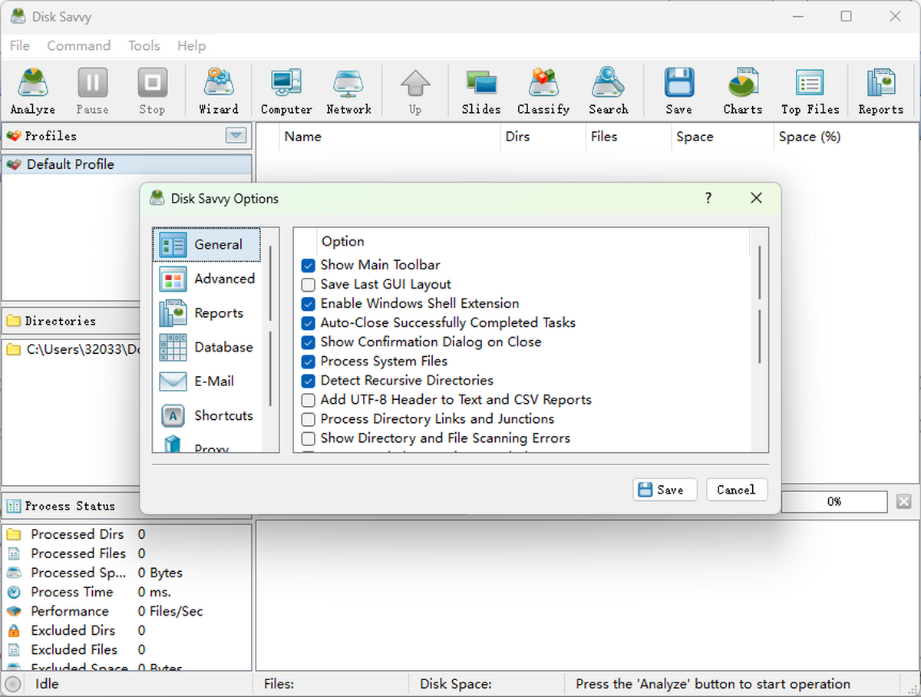Check Add UTF-8 Header to Text and CSV Reports
The image size is (921, 697).
pyautogui.click(x=308, y=399)
